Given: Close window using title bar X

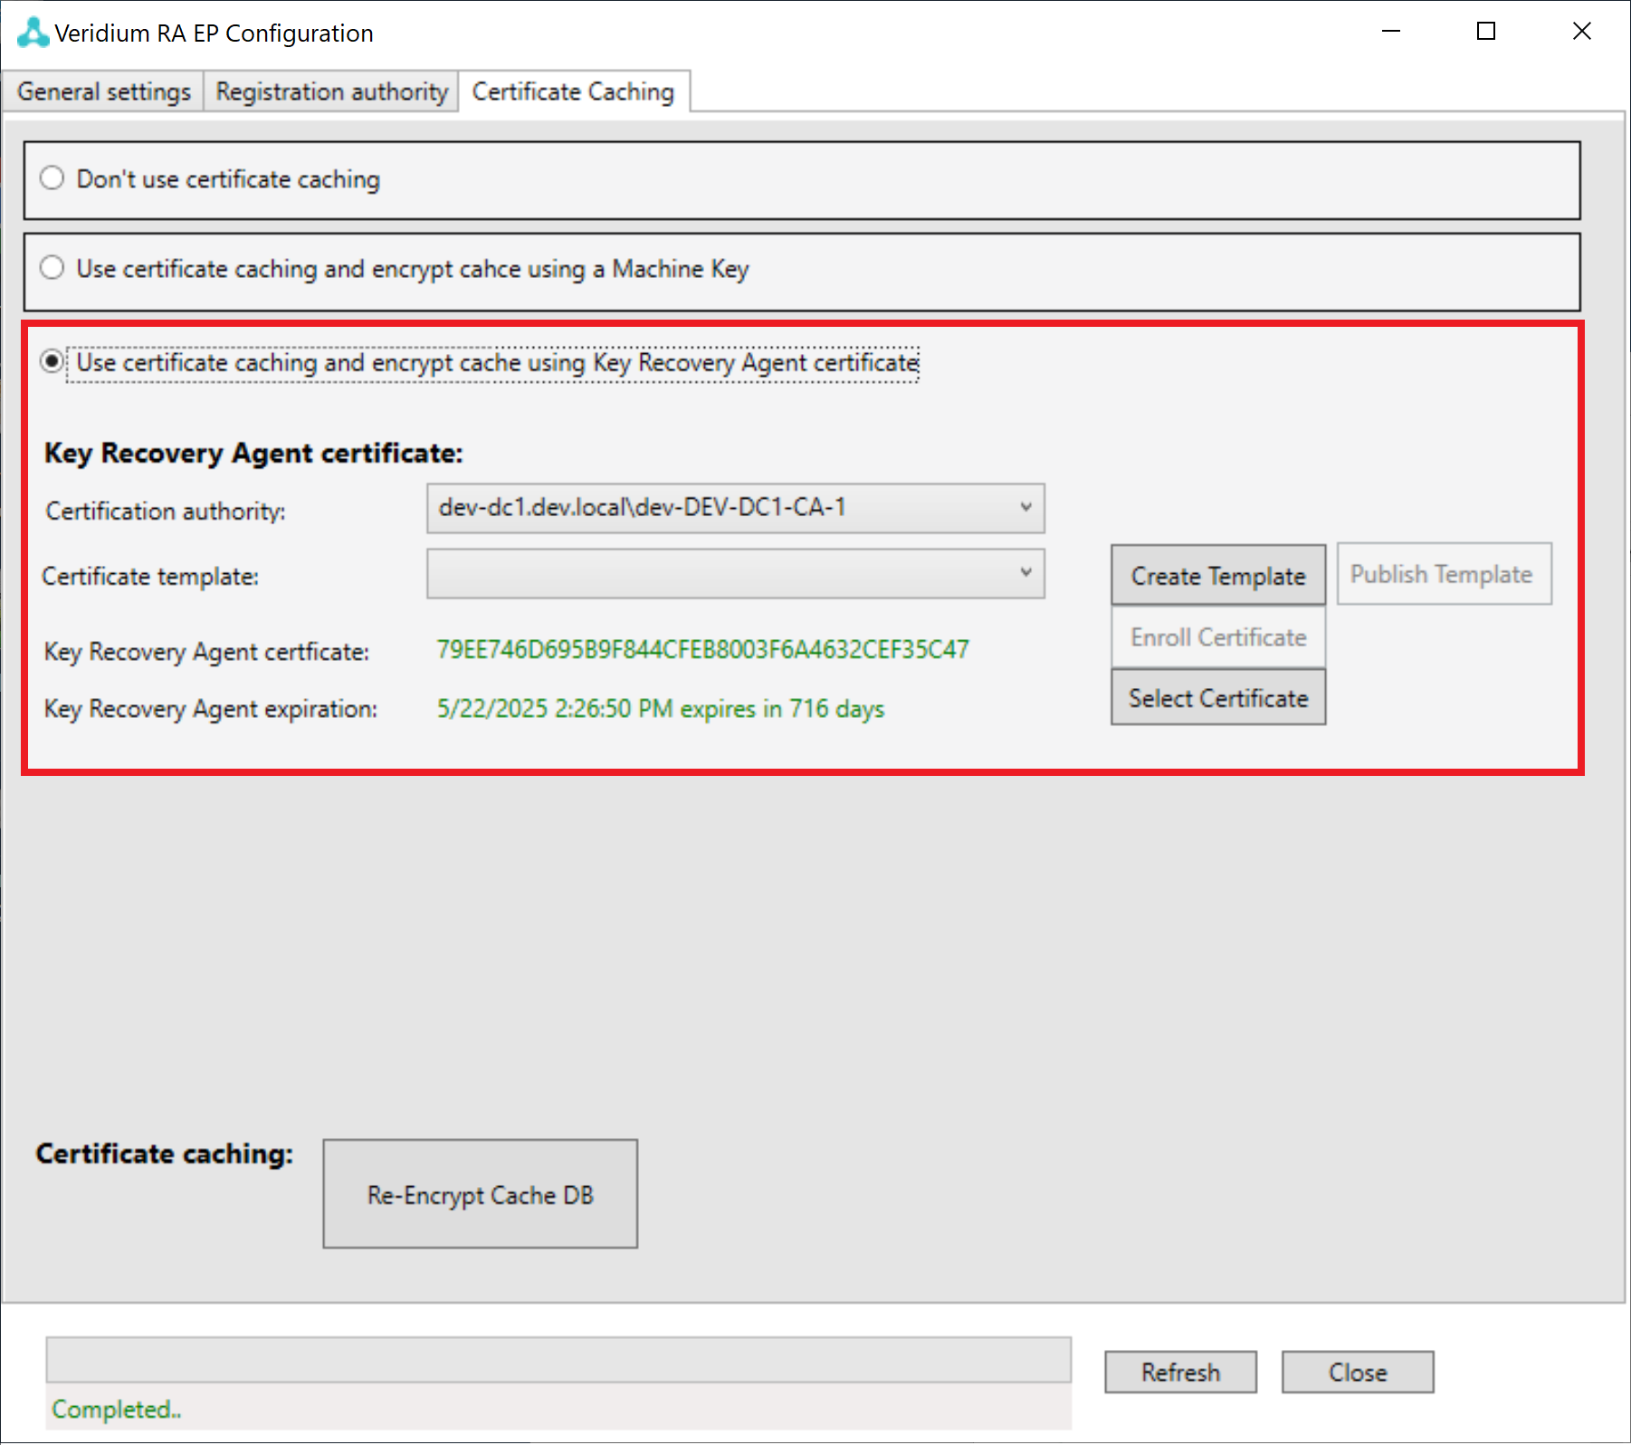Looking at the screenshot, I should click(1581, 32).
